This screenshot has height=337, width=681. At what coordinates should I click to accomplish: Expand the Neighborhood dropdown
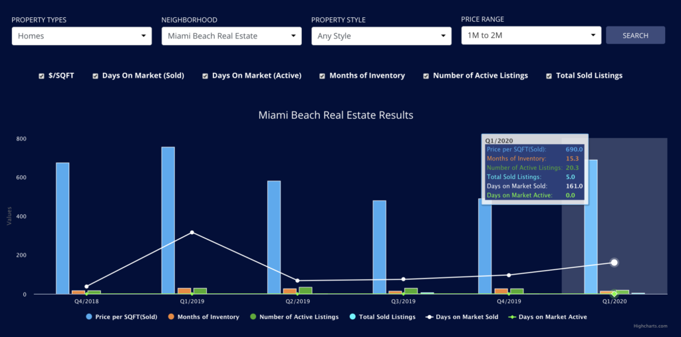(x=231, y=36)
